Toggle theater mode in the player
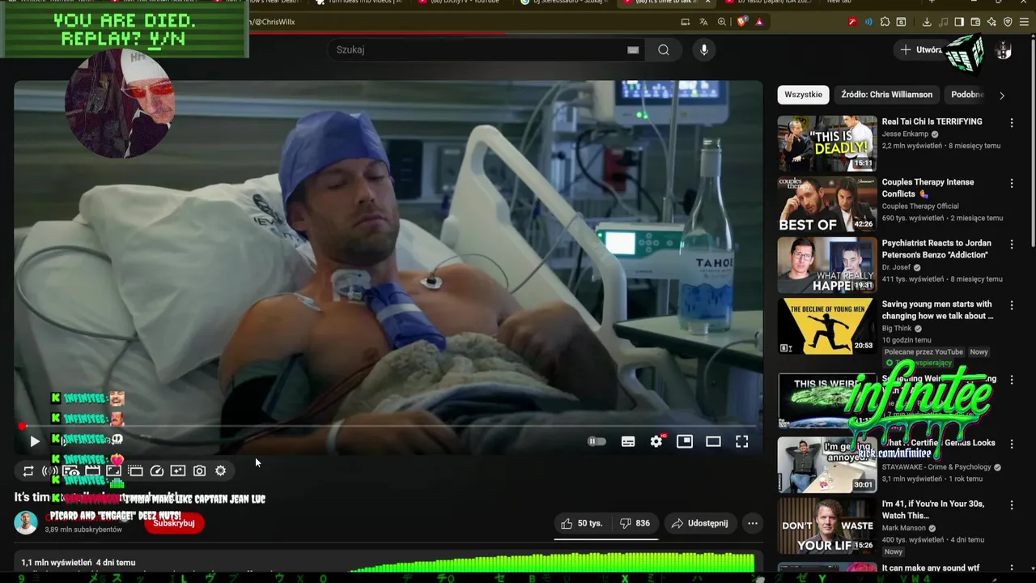 tap(713, 441)
